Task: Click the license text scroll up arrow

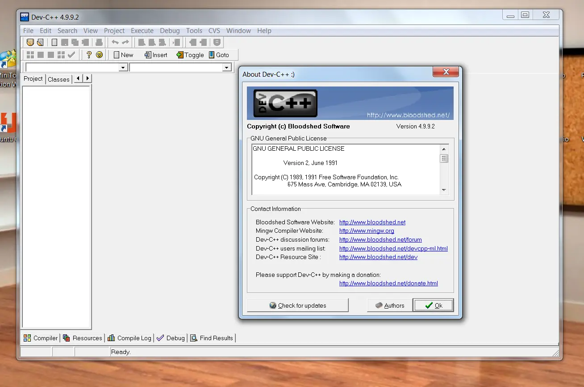Action: tap(444, 149)
